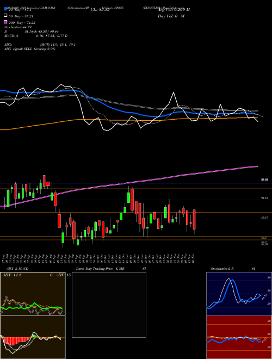Viewport: 272px width, 359px height.
Task: Select the '200 Day - 74.22' legend text
Action: [x=22, y=23]
